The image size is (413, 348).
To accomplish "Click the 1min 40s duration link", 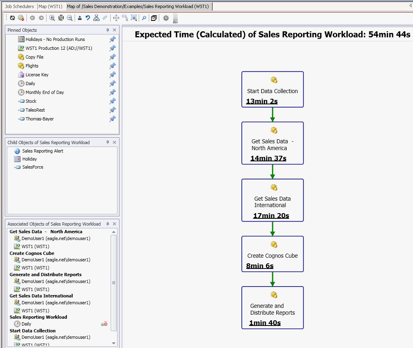I will (x=265, y=323).
